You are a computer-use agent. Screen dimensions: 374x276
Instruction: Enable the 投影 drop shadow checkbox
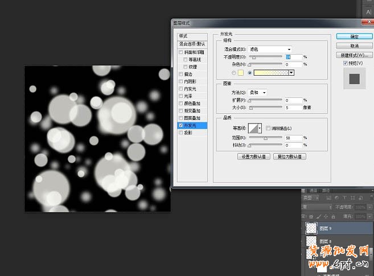tap(181, 133)
